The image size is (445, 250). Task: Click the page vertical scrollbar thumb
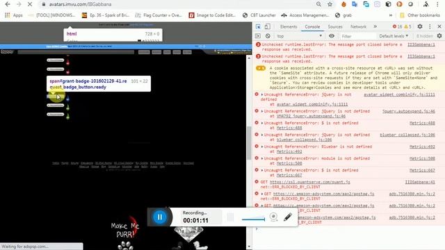[249, 143]
